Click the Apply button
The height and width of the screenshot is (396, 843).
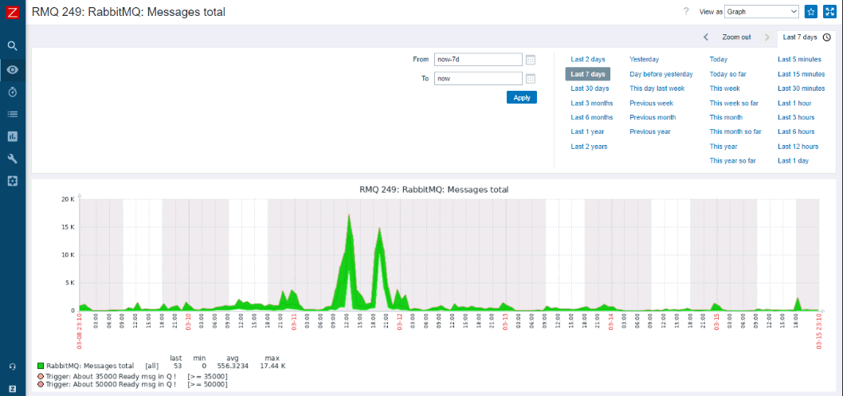click(x=521, y=97)
